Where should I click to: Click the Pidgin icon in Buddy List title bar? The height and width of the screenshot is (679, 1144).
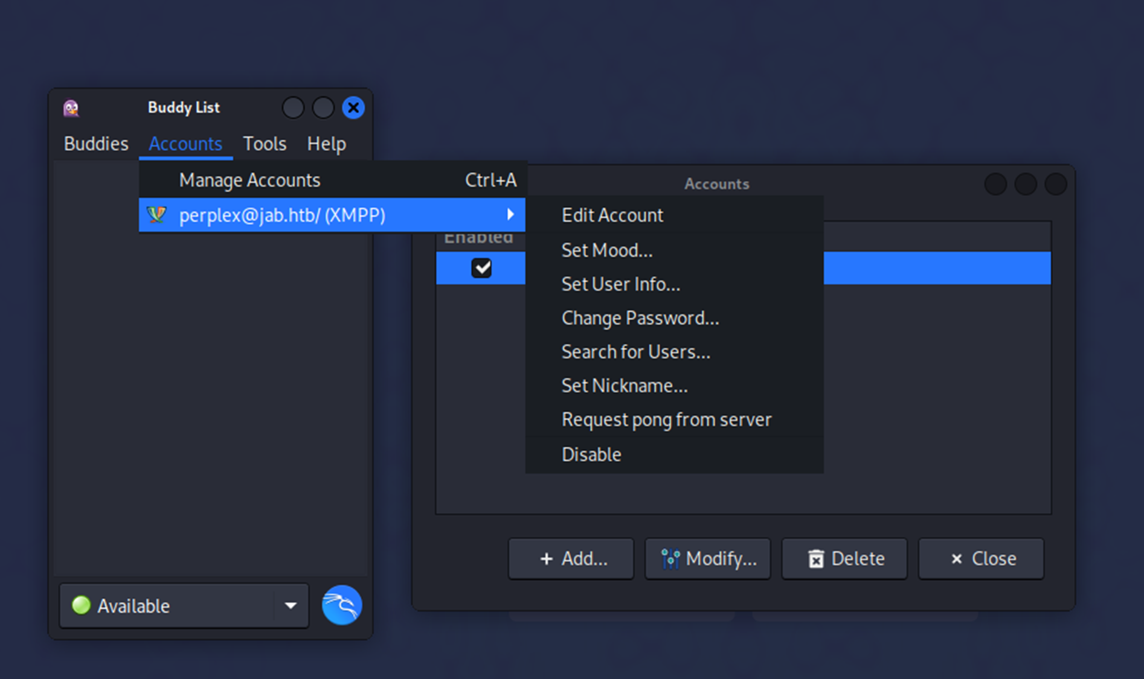pyautogui.click(x=71, y=108)
